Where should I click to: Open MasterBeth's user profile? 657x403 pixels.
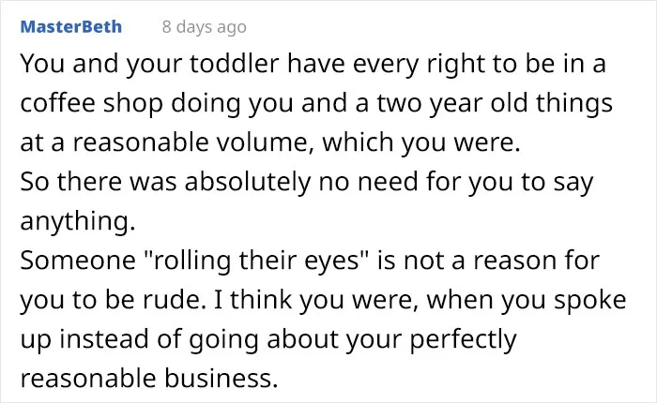pos(70,27)
